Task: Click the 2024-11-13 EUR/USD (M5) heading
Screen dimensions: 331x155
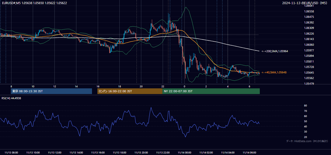Action: [305, 3]
